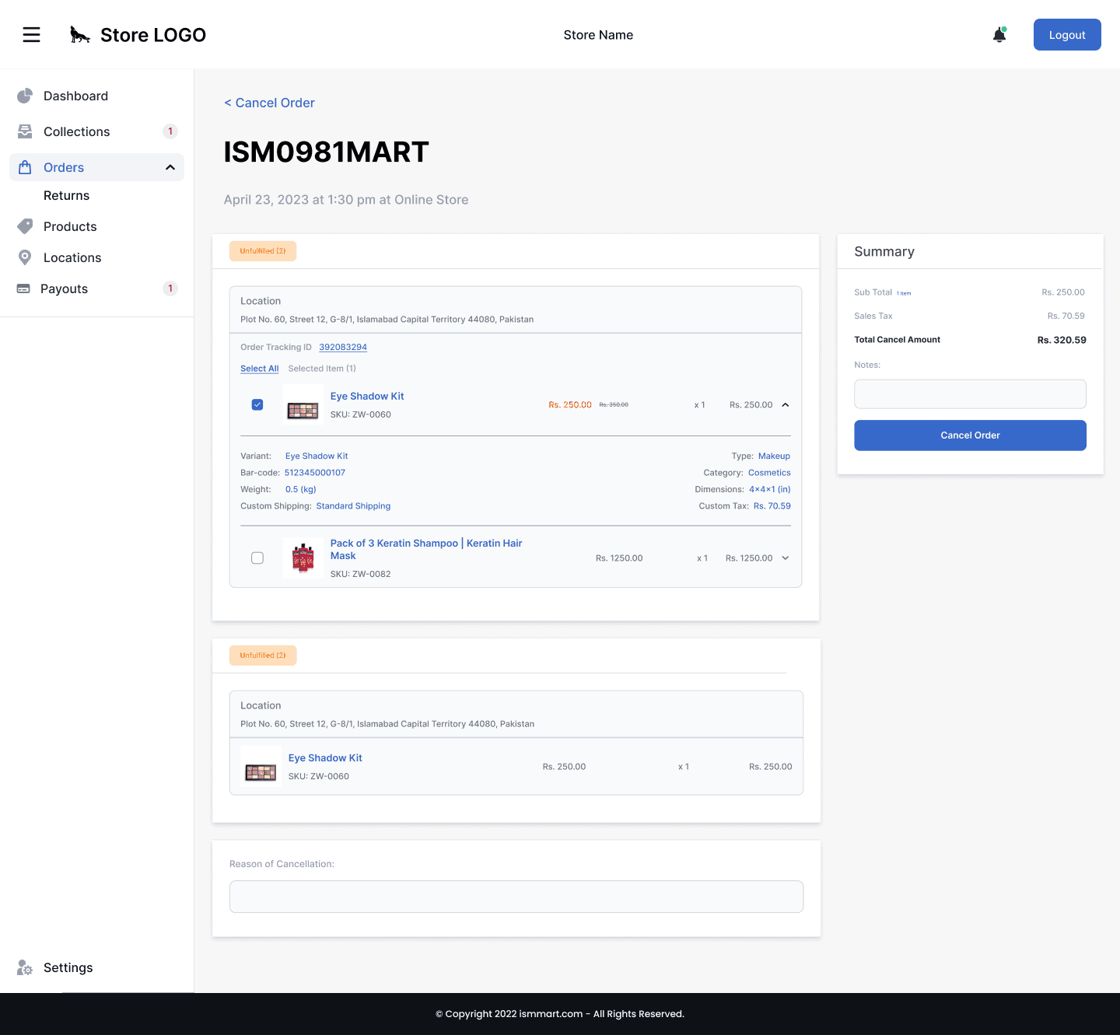Click Total Cancel Amount Rs. 320.59
The image size is (1120, 1035).
click(x=1062, y=340)
